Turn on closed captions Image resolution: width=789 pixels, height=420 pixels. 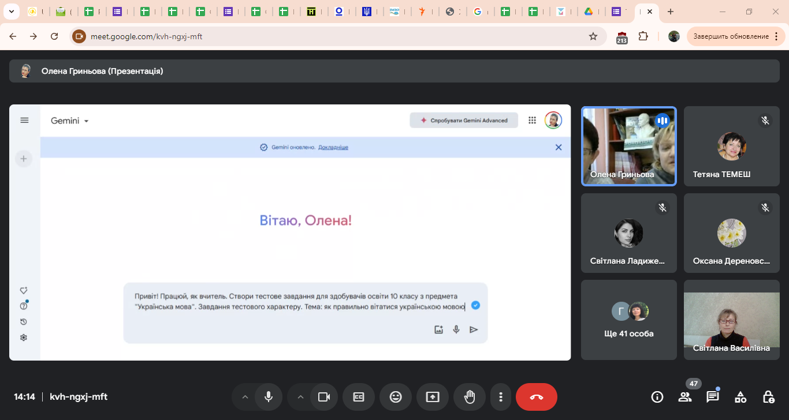359,397
